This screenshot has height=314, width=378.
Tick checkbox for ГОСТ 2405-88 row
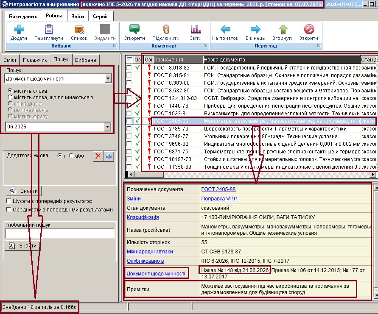(x=129, y=121)
